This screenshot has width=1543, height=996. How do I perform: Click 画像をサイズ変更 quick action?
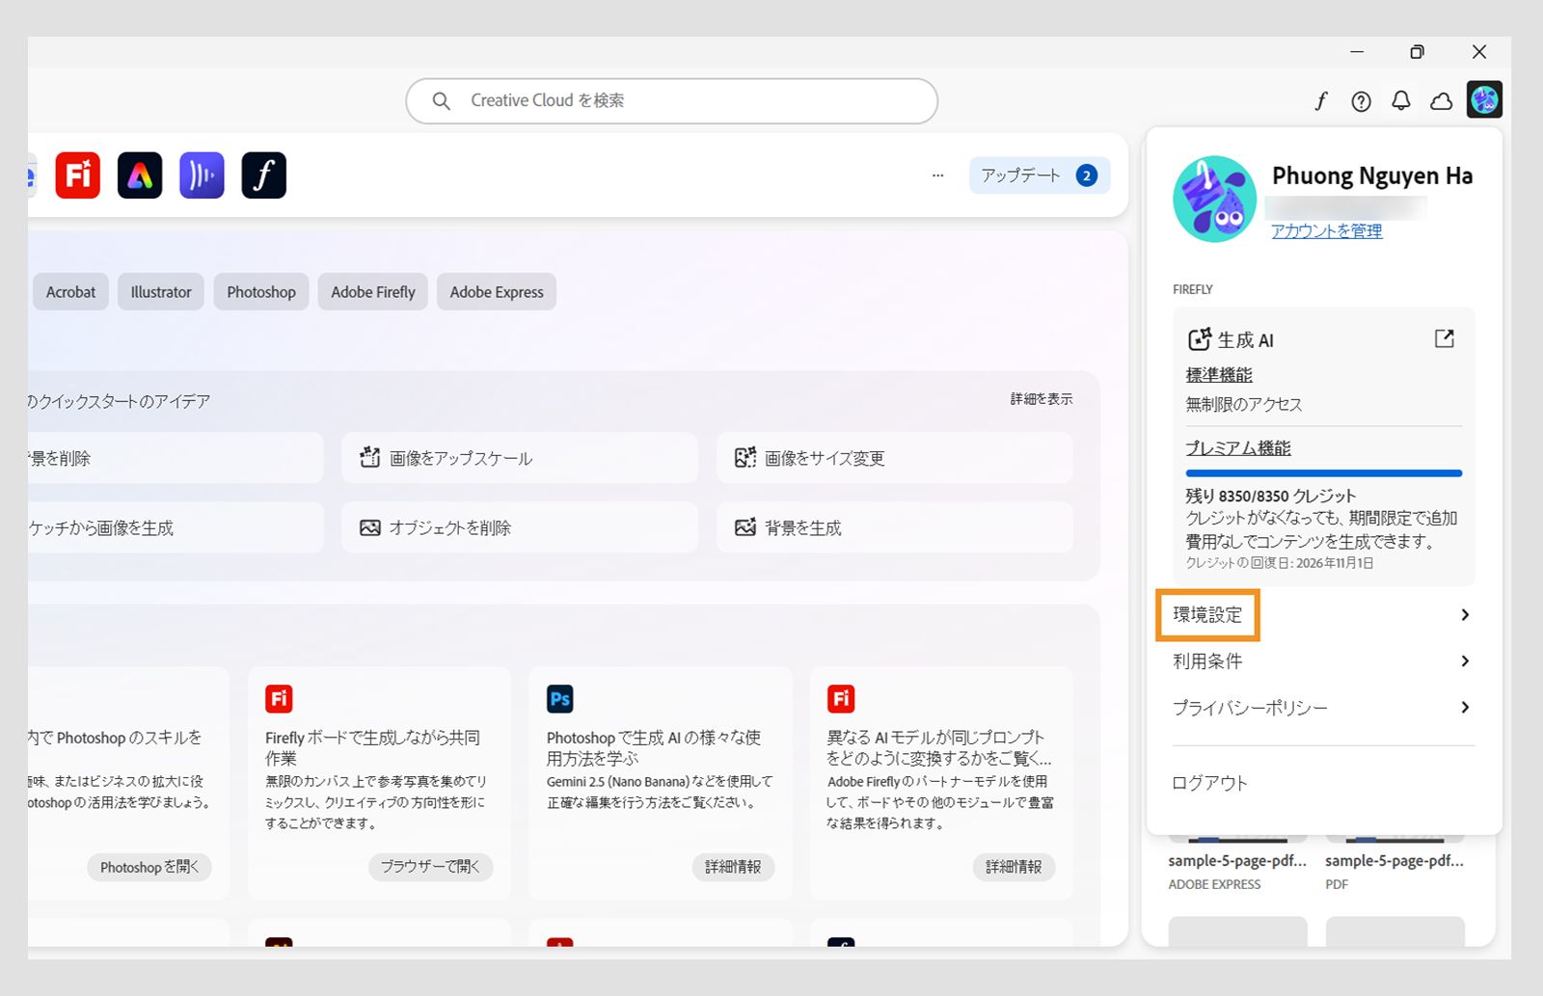click(894, 458)
